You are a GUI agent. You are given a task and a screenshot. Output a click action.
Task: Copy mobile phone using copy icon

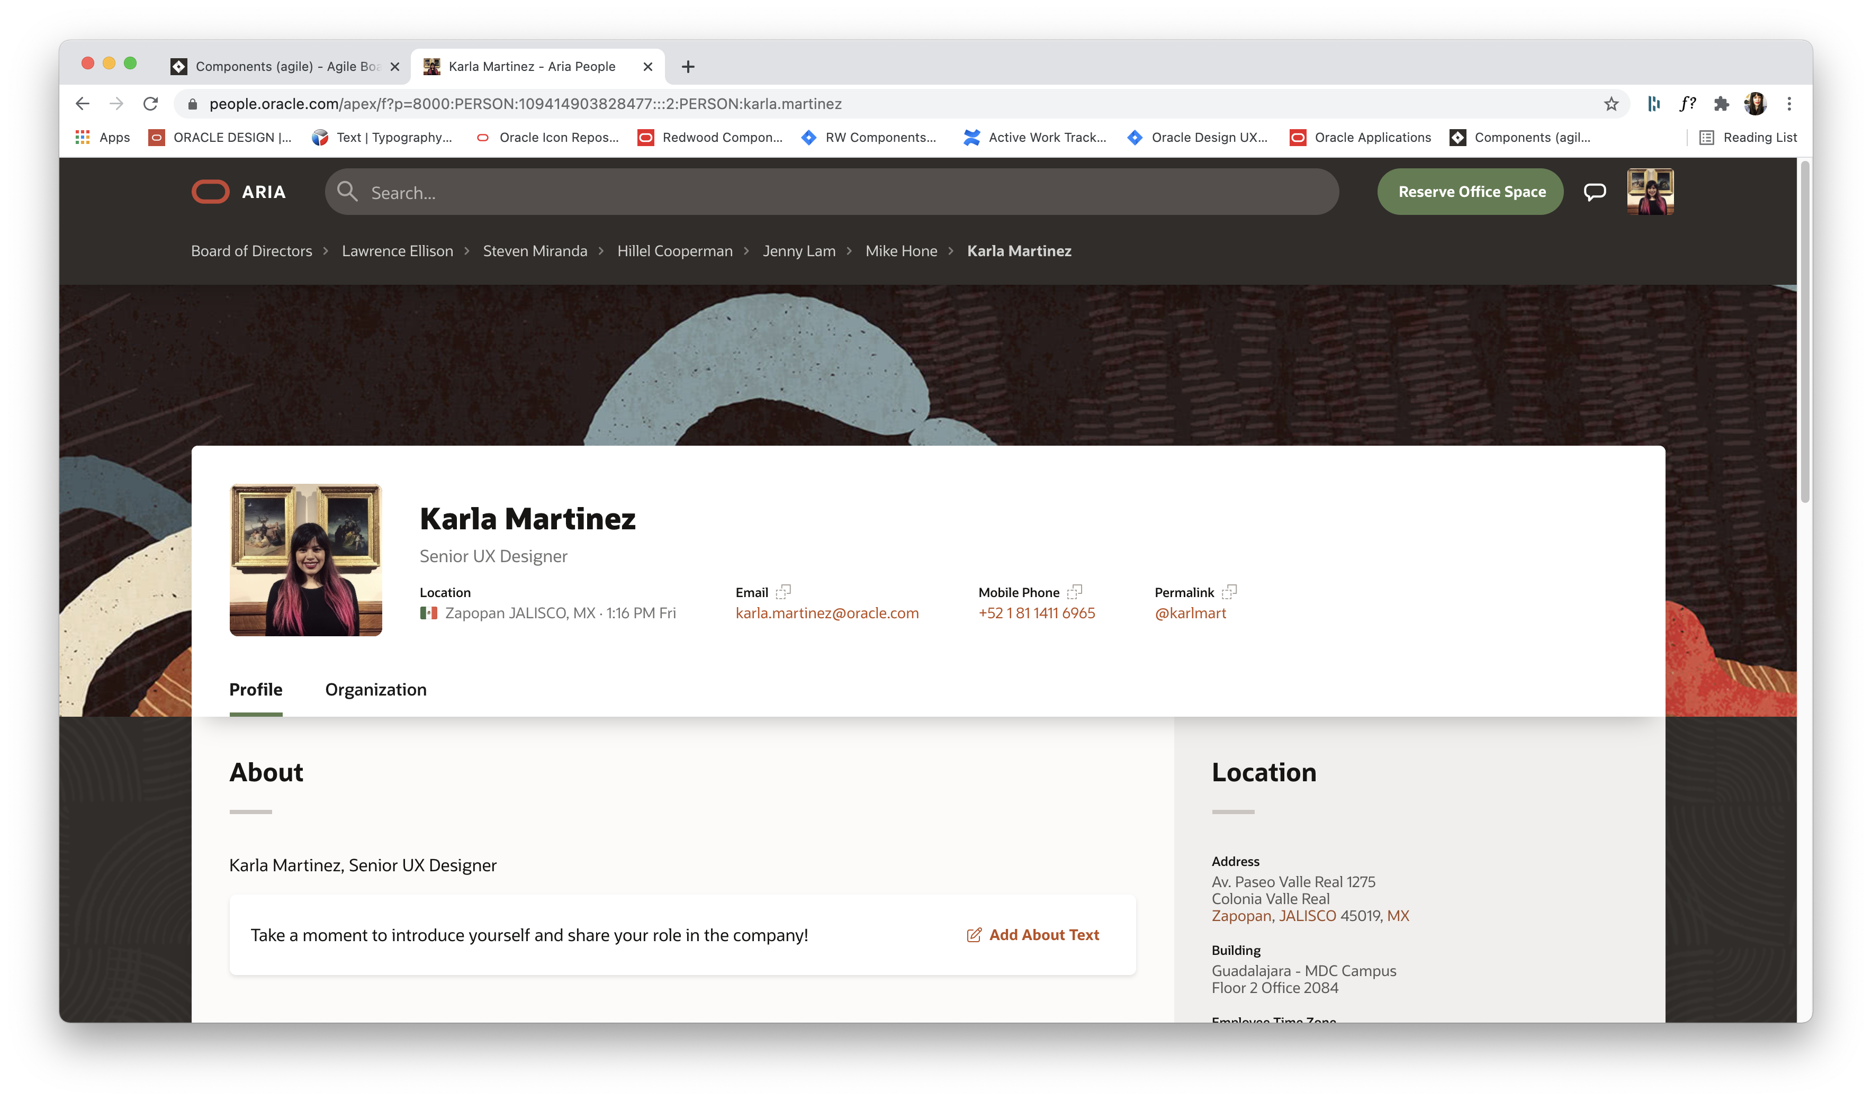pyautogui.click(x=1074, y=592)
